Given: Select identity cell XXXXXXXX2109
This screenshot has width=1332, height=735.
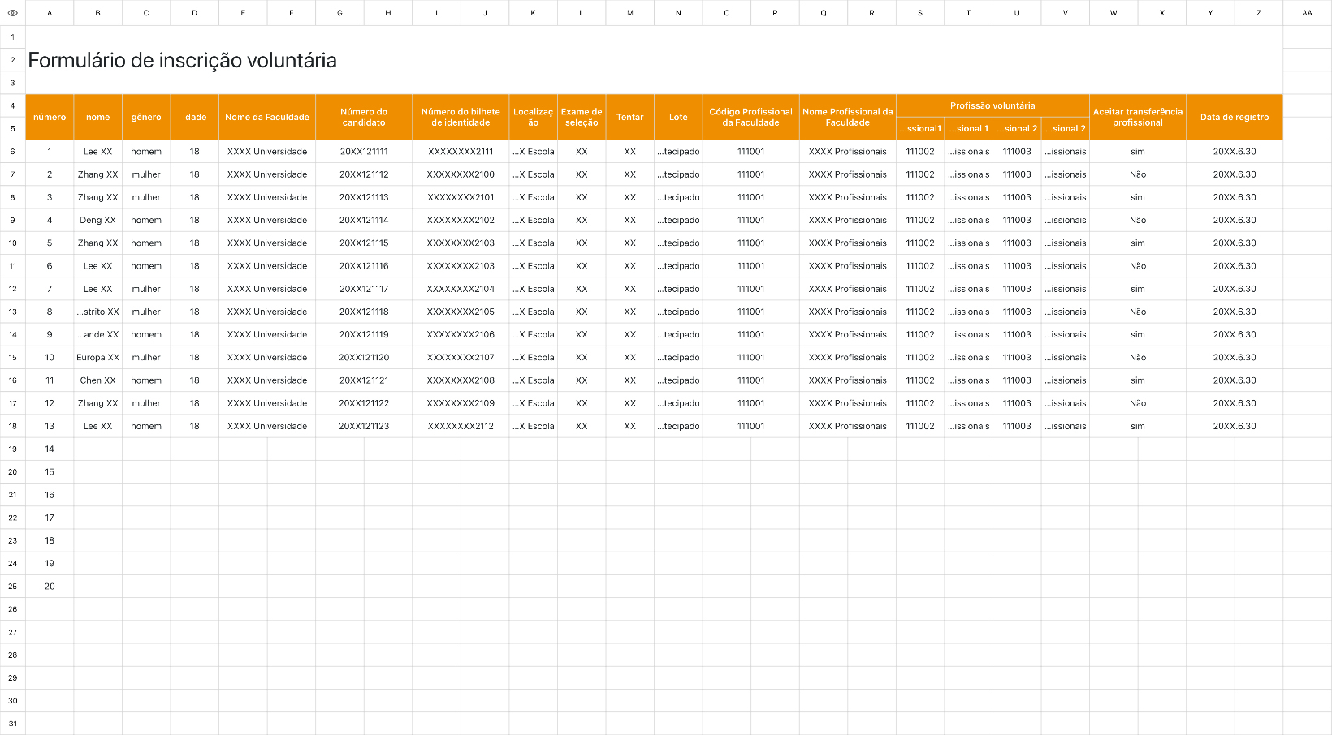Looking at the screenshot, I should (461, 403).
